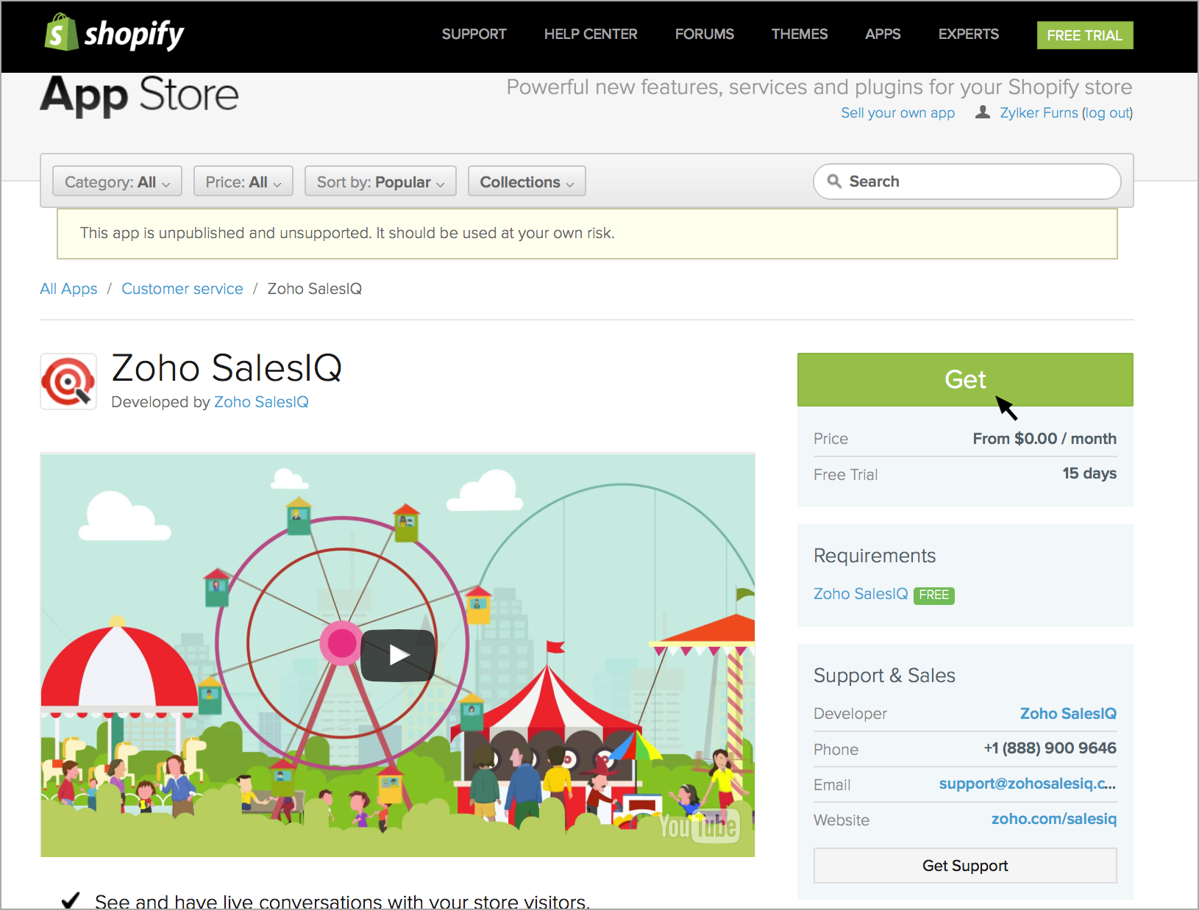
Task: Click the App Store heading
Action: [x=140, y=96]
